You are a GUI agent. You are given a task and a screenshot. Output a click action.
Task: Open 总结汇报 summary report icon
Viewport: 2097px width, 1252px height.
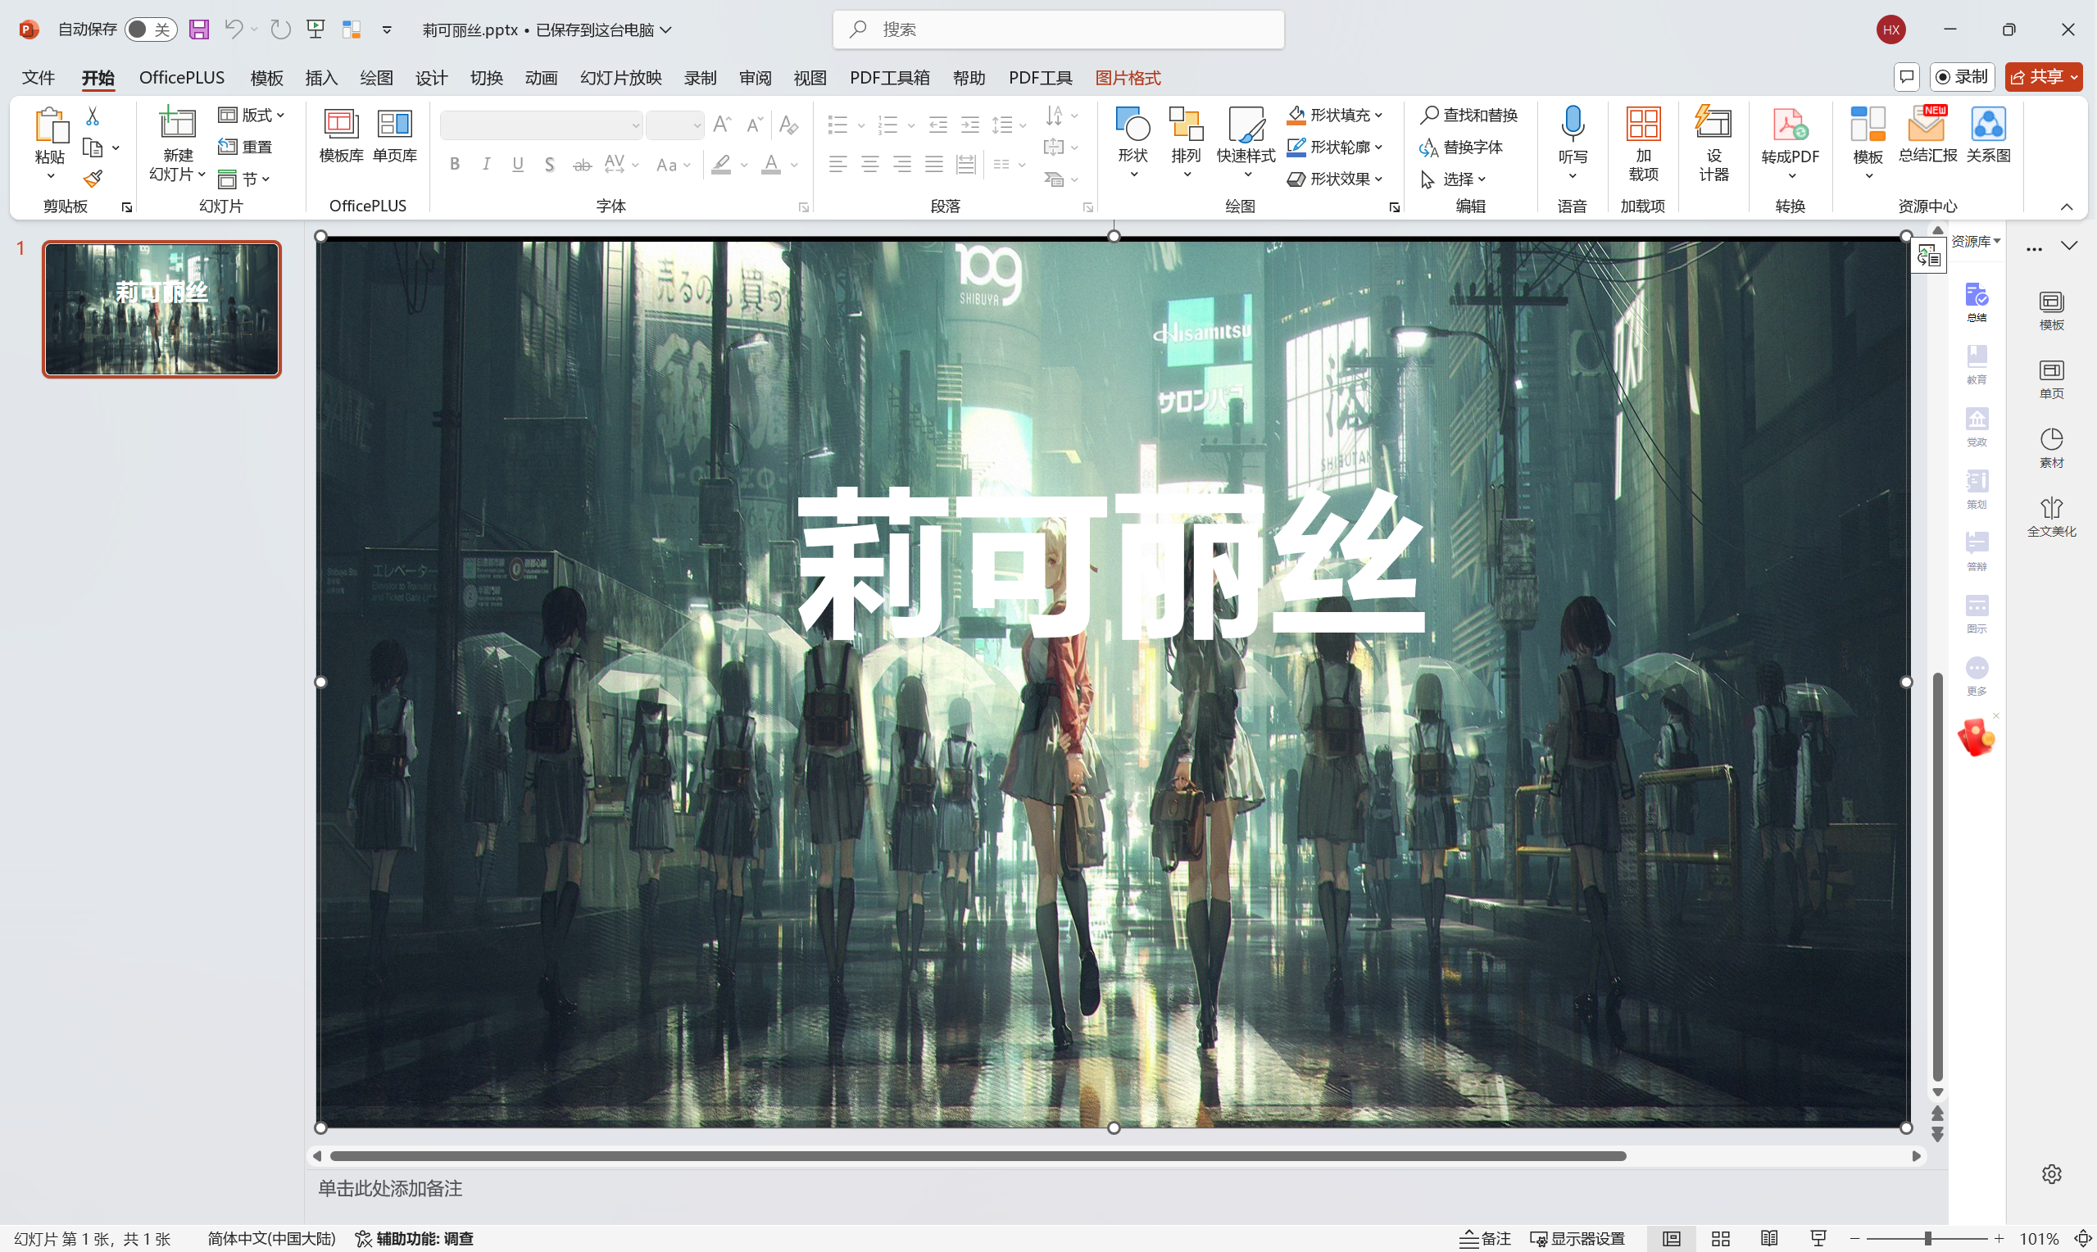tap(1927, 135)
